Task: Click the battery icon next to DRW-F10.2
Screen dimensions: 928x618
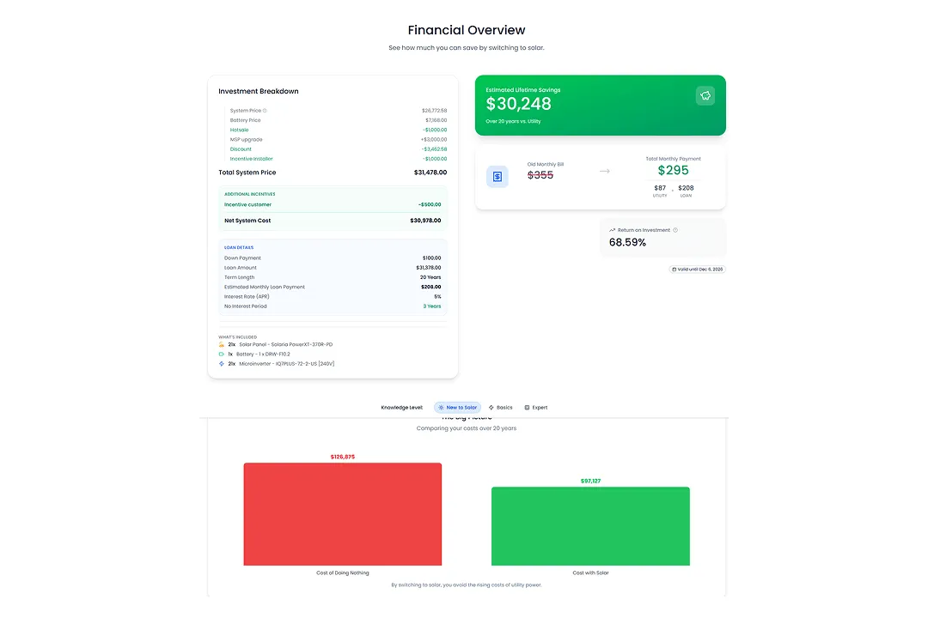Action: coord(220,353)
